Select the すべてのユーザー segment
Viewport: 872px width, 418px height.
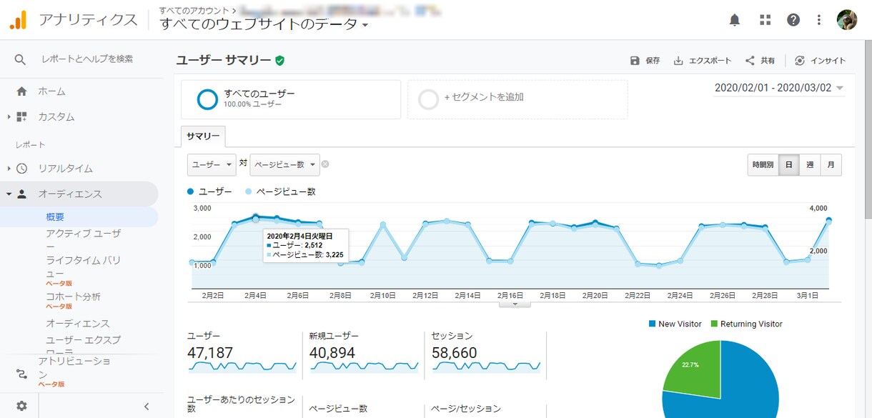(x=291, y=99)
